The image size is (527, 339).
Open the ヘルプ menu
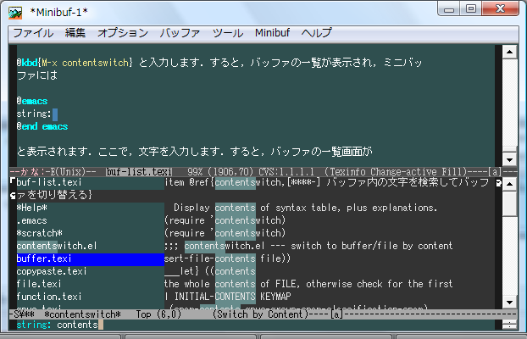point(318,33)
